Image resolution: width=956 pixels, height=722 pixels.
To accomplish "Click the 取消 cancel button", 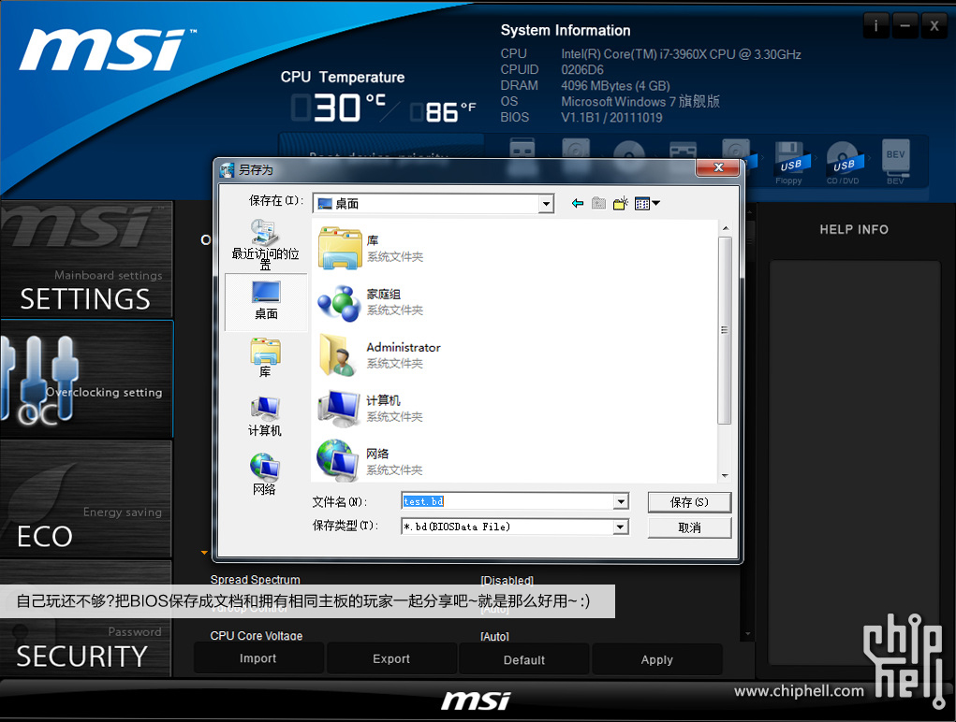I will pyautogui.click(x=689, y=527).
